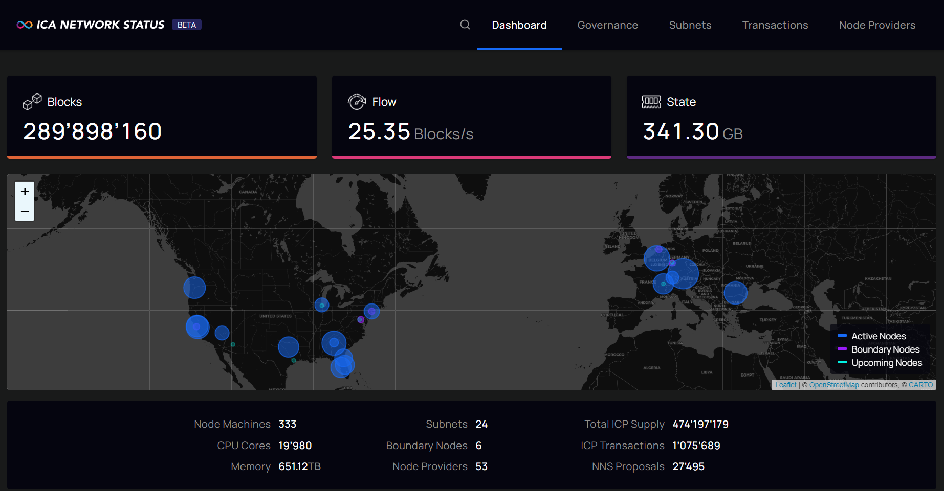
Task: Select the Flow value 25.35
Action: tap(379, 131)
